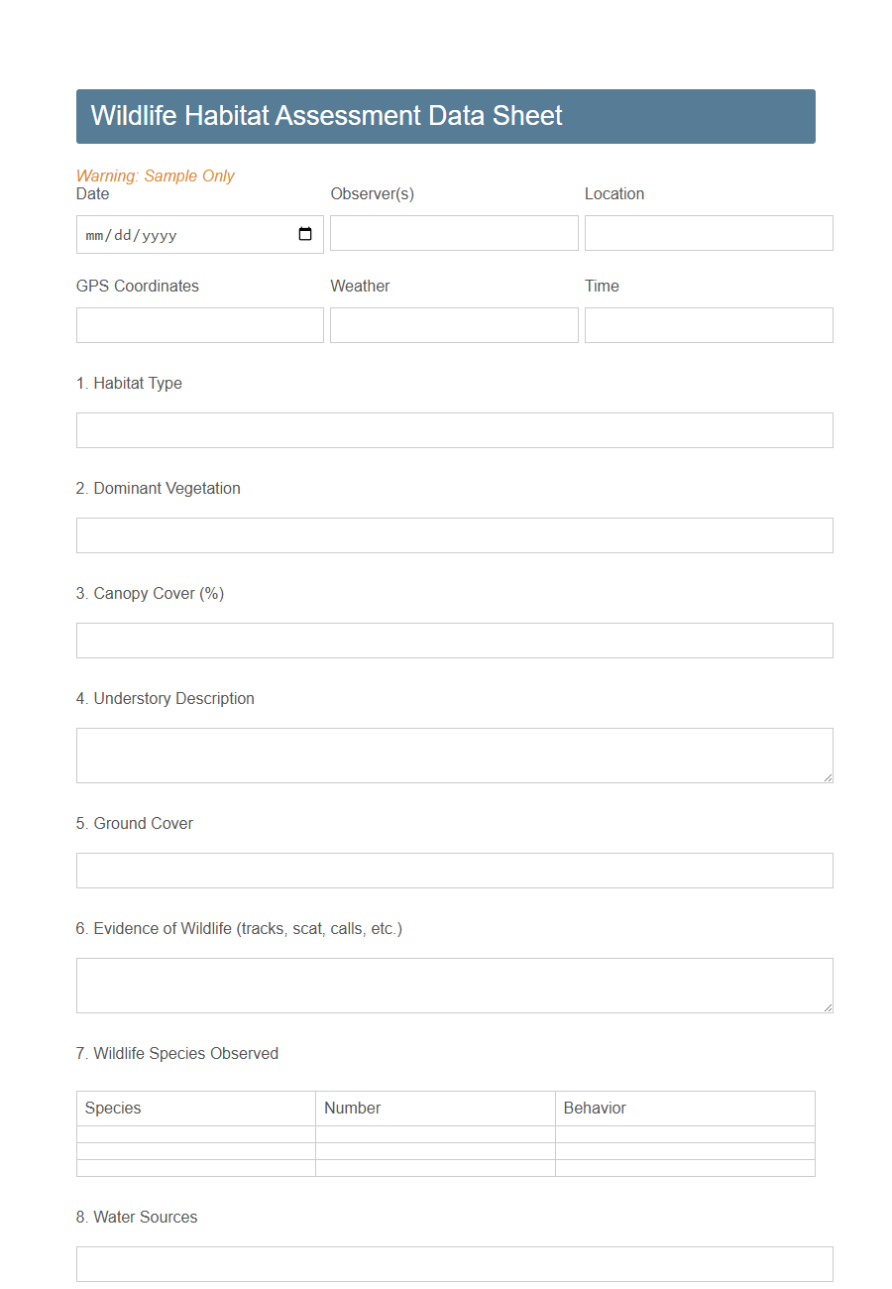Select the Location input field

pyautogui.click(x=708, y=233)
